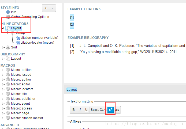Expand Macro: page node
The image size is (186, 129).
[3, 113]
